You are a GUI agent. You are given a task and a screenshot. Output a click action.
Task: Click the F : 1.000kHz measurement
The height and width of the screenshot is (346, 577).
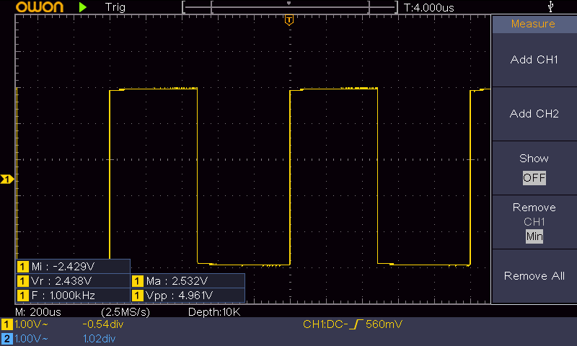[73, 296]
